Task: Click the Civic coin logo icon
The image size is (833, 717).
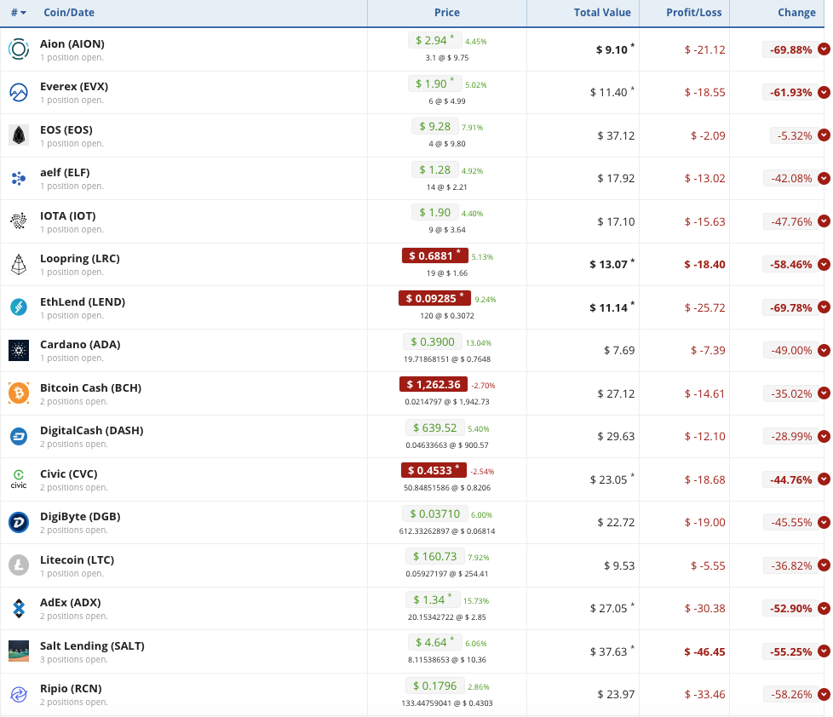Action: (19, 479)
